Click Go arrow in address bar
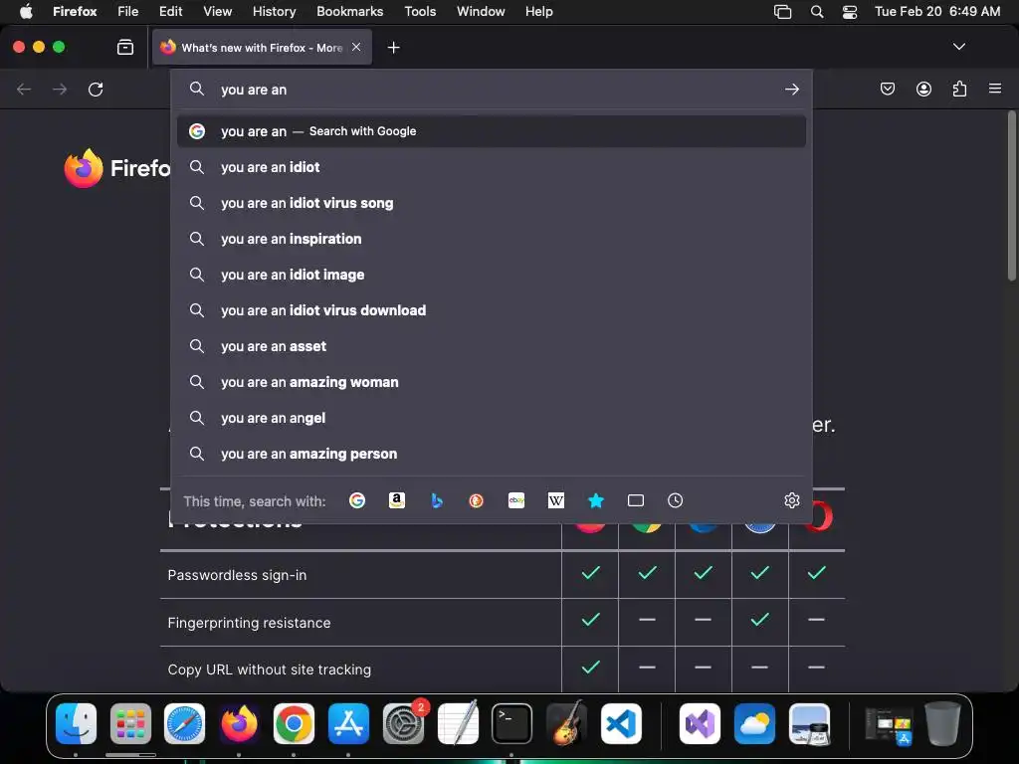 tap(791, 90)
